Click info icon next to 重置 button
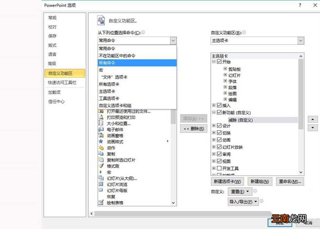 (x=255, y=191)
